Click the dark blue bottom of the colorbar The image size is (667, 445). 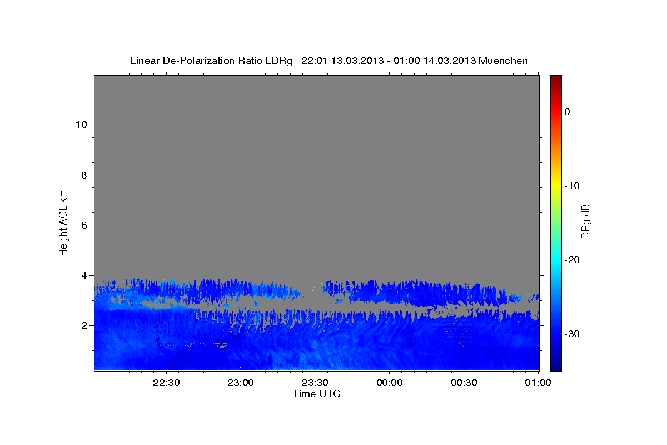tap(556, 367)
